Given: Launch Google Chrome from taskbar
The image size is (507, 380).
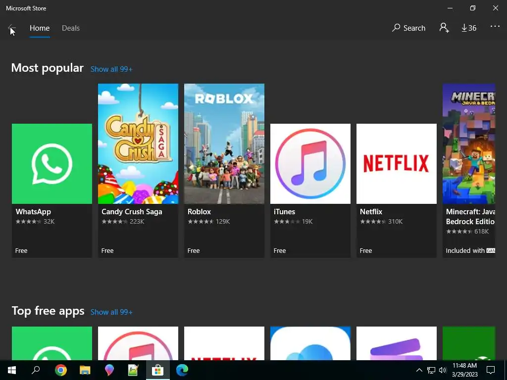Looking at the screenshot, I should point(60,370).
